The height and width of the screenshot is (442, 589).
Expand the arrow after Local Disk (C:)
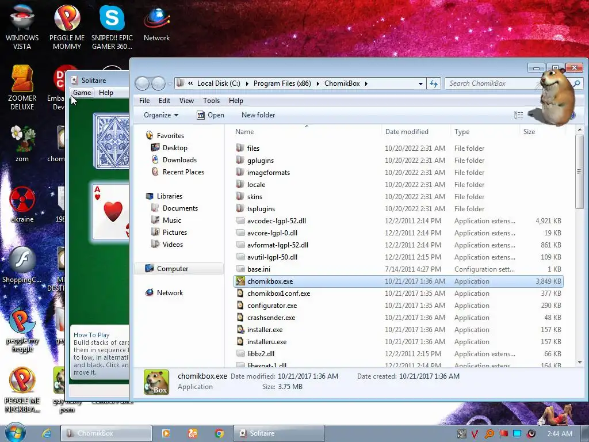[247, 83]
